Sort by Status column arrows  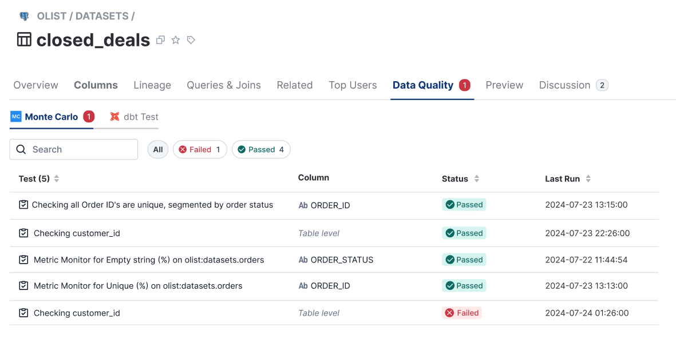(x=477, y=179)
